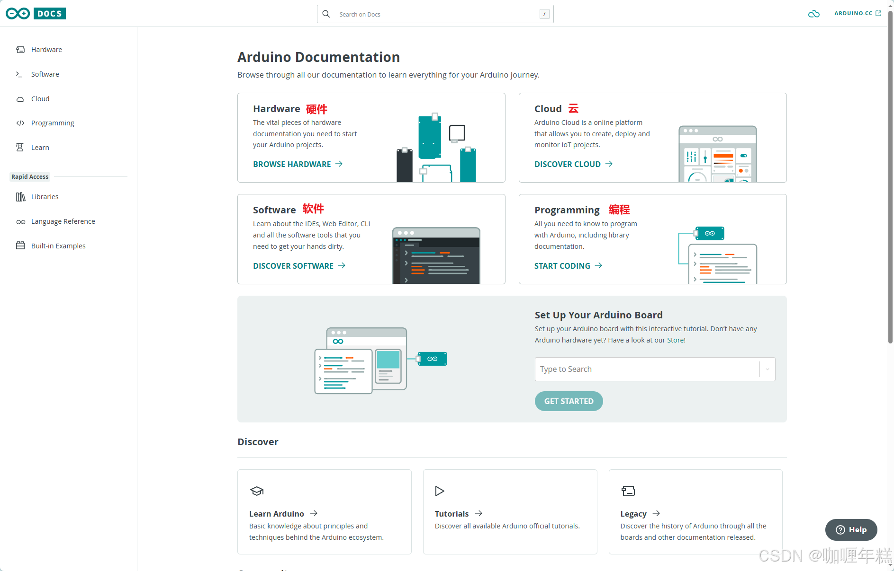Click the Cloud dashboard illustration
The image size is (894, 571).
[x=718, y=154]
